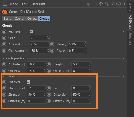The height and width of the screenshot is (117, 134).
Task: Toggle keyframe dot for Altitude
Action: tap(4, 64)
